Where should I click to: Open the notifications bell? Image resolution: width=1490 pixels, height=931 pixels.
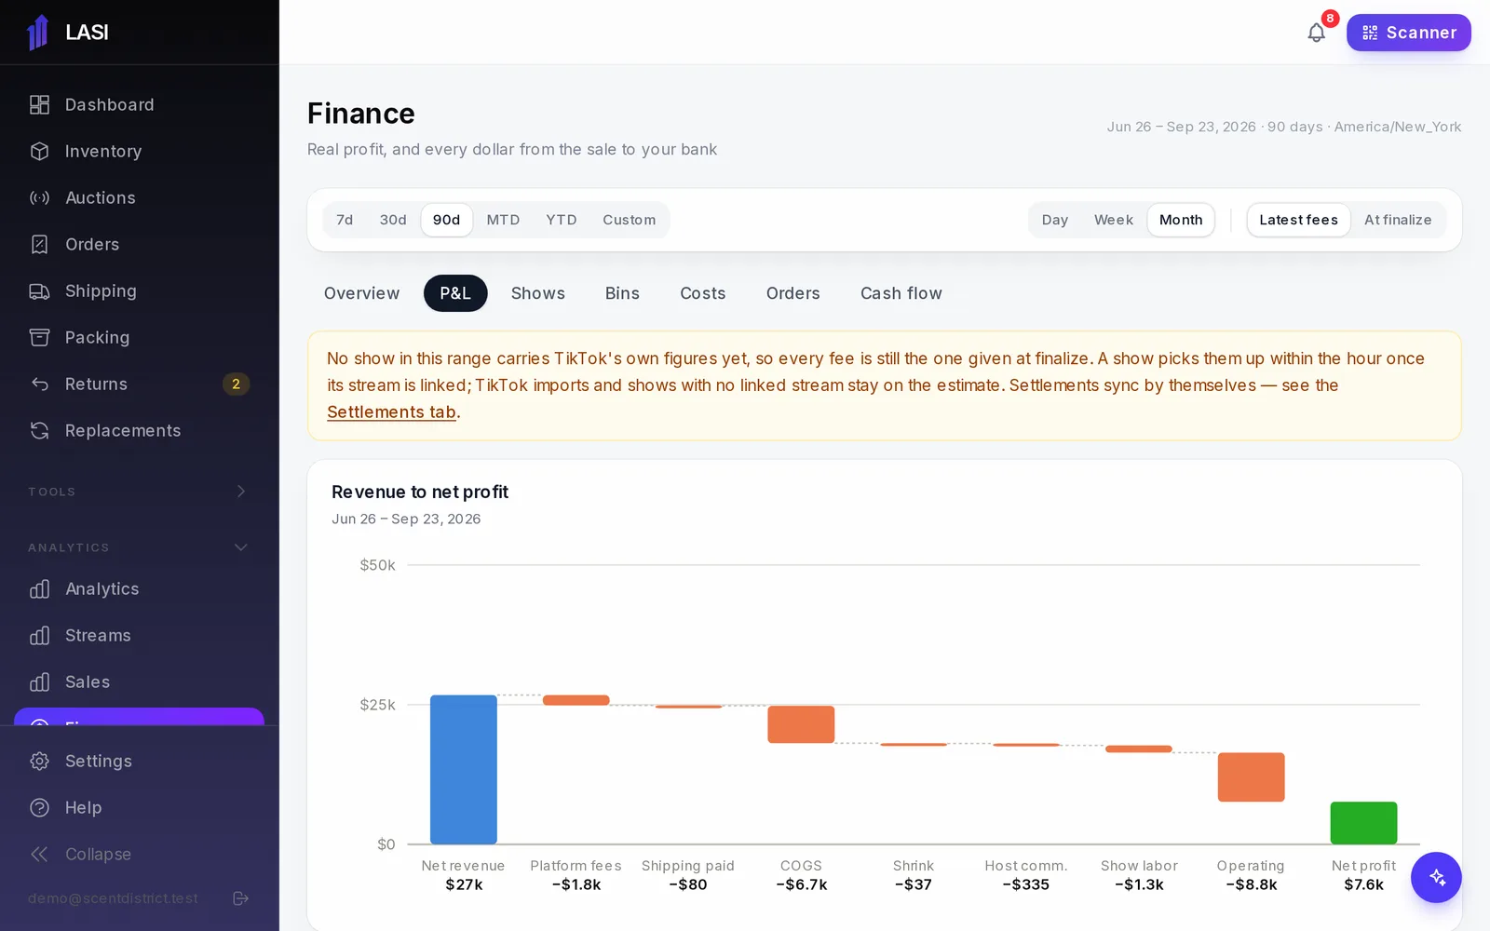(1316, 33)
